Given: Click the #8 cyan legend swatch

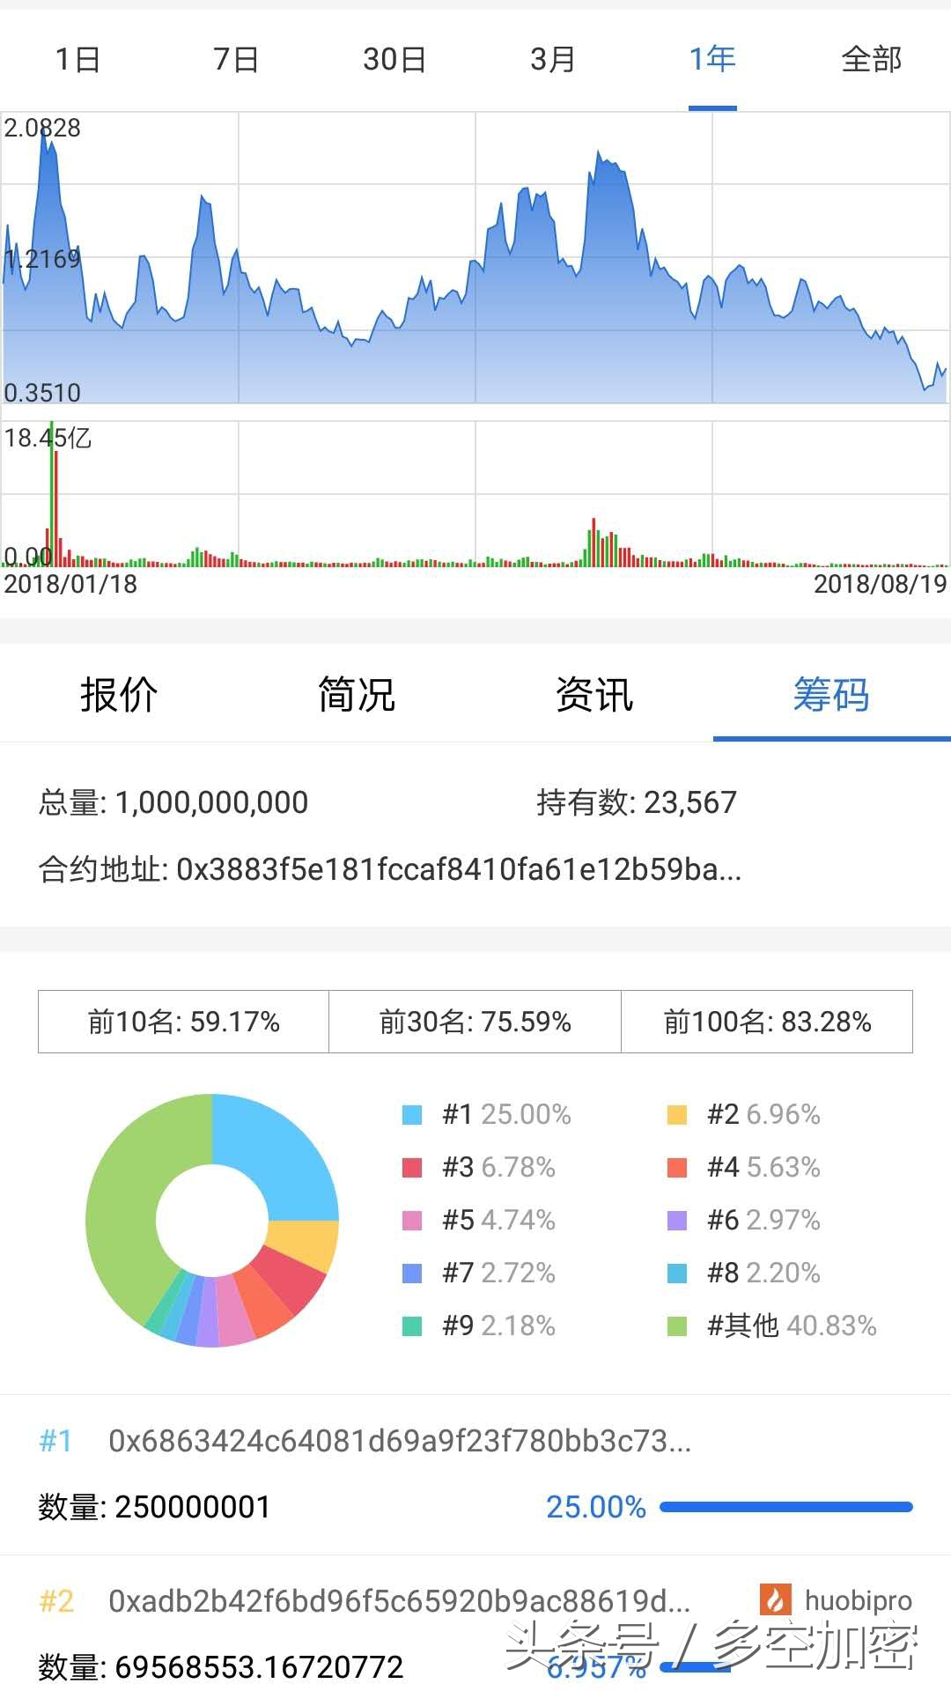Looking at the screenshot, I should tap(677, 1274).
